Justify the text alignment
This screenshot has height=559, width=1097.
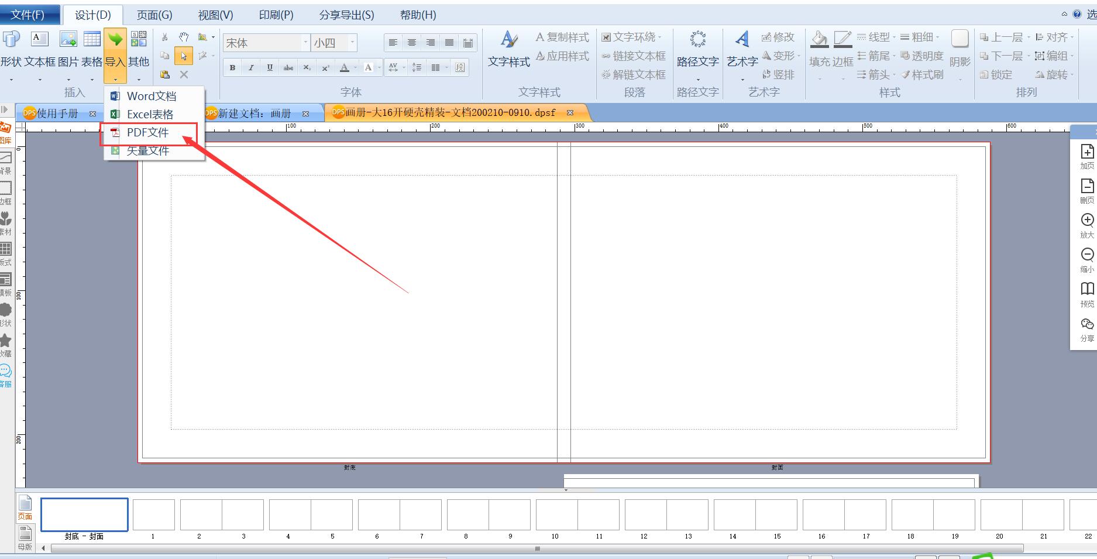point(449,42)
